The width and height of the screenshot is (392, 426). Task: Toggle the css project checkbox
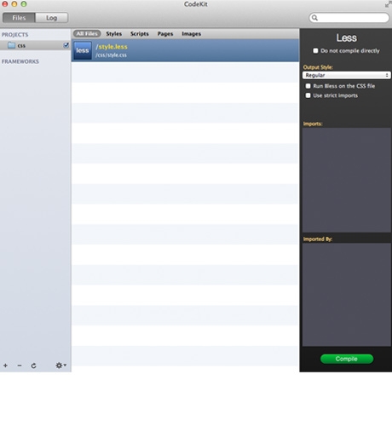66,45
